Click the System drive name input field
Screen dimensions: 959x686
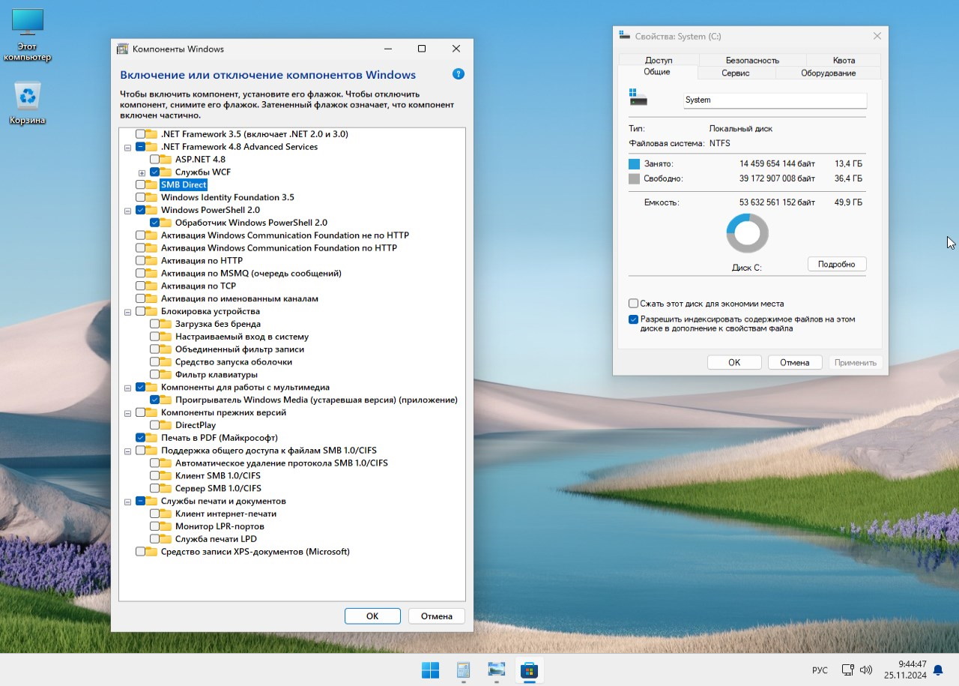click(775, 100)
